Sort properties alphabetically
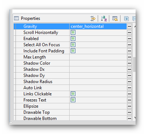The height and width of the screenshot is (134, 145). click(x=104, y=18)
